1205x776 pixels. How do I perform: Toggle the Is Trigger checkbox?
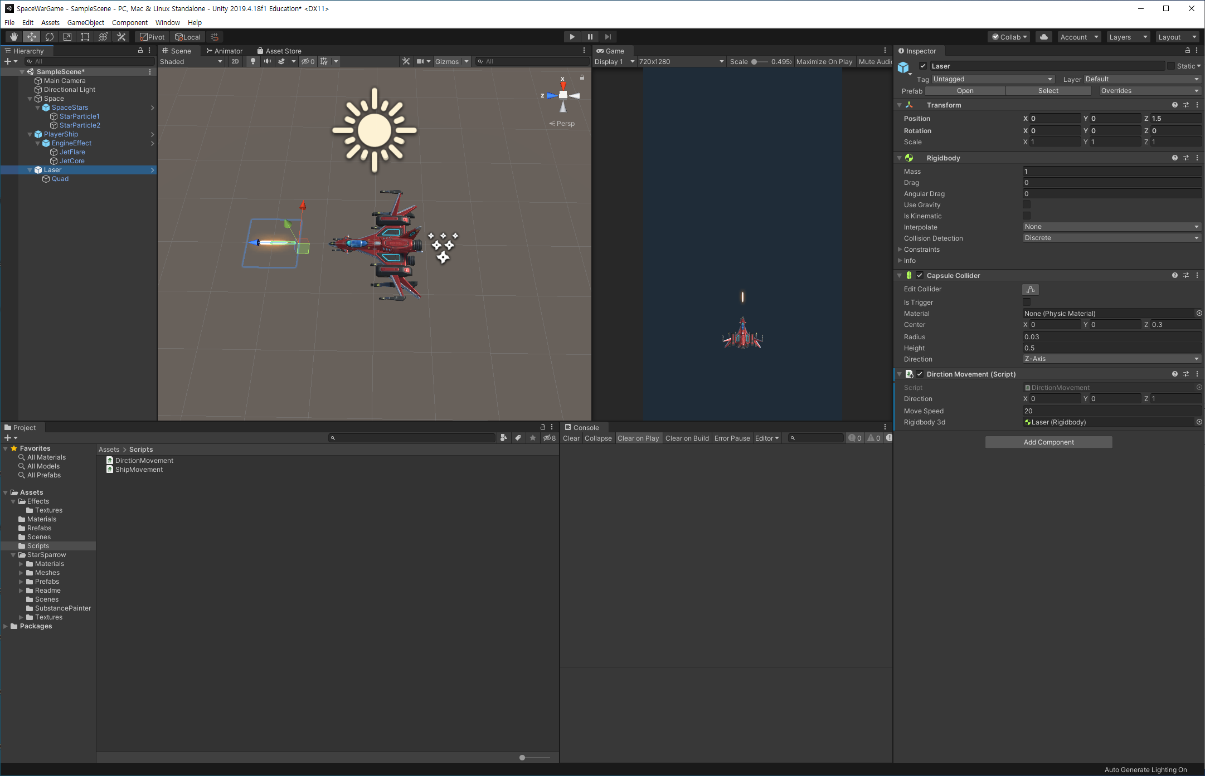coord(1026,302)
